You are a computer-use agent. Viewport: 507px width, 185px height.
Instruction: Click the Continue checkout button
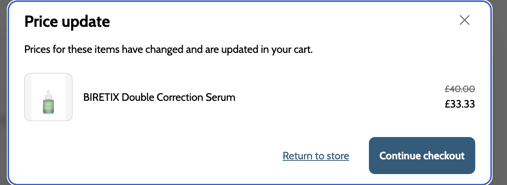pyautogui.click(x=422, y=156)
